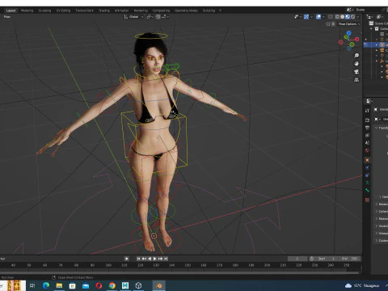
Task: Open the View Layer properties tab
Action: (367, 135)
